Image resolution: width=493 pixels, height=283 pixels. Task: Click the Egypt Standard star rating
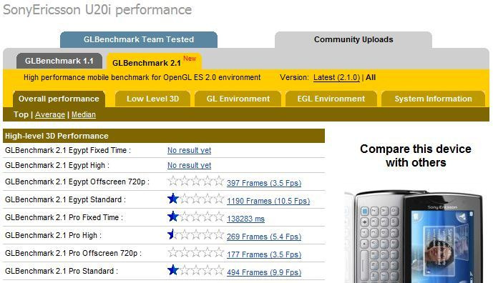[196, 199]
